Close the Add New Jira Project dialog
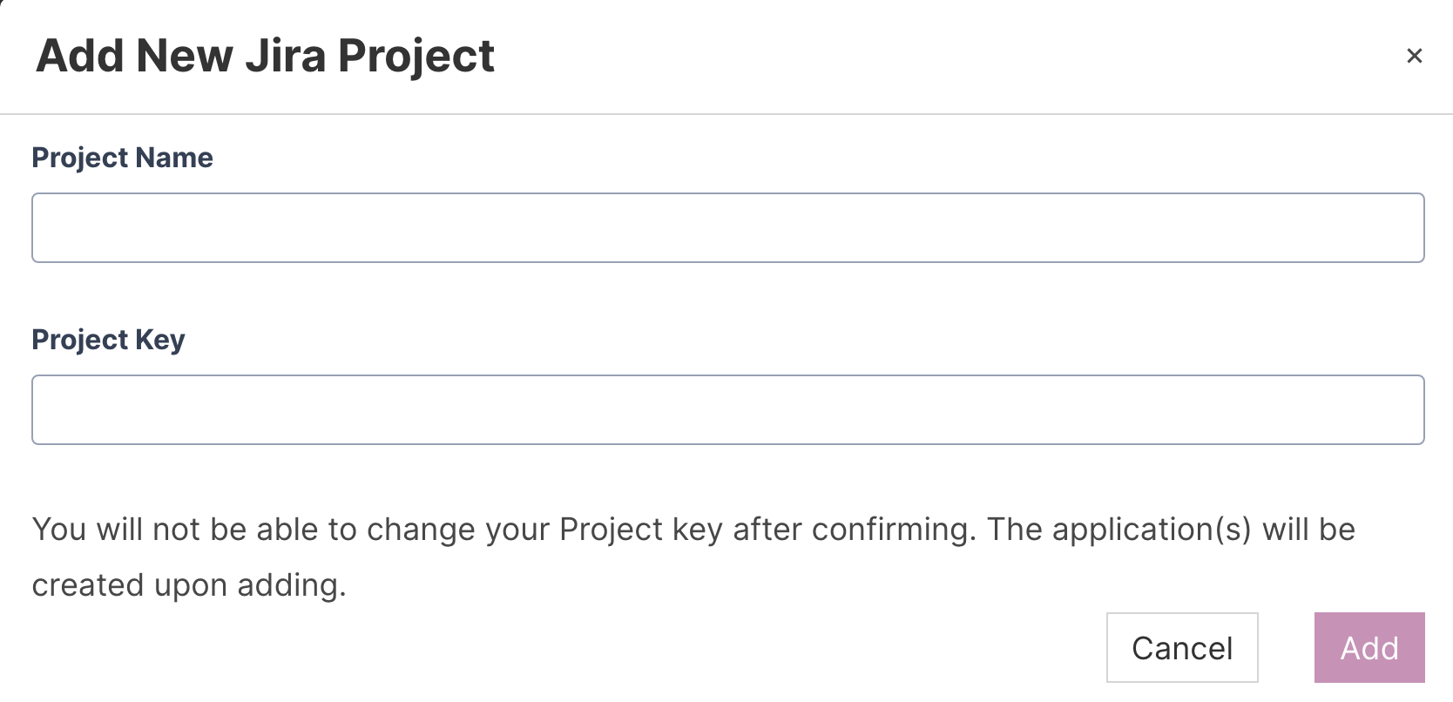The height and width of the screenshot is (702, 1453). tap(1414, 56)
